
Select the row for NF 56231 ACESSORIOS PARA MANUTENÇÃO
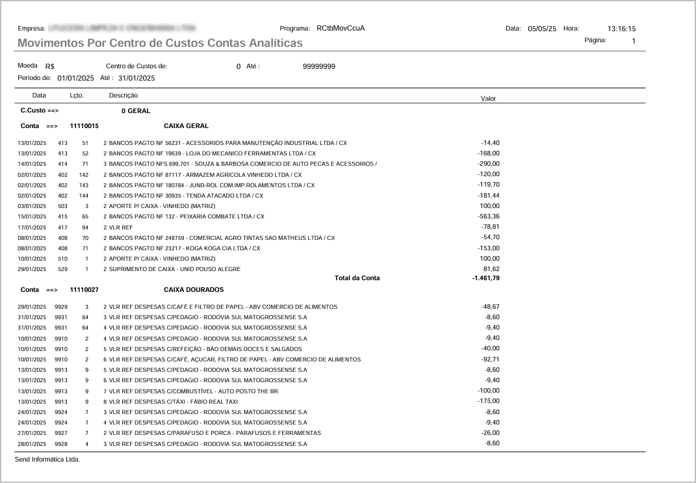259,143
